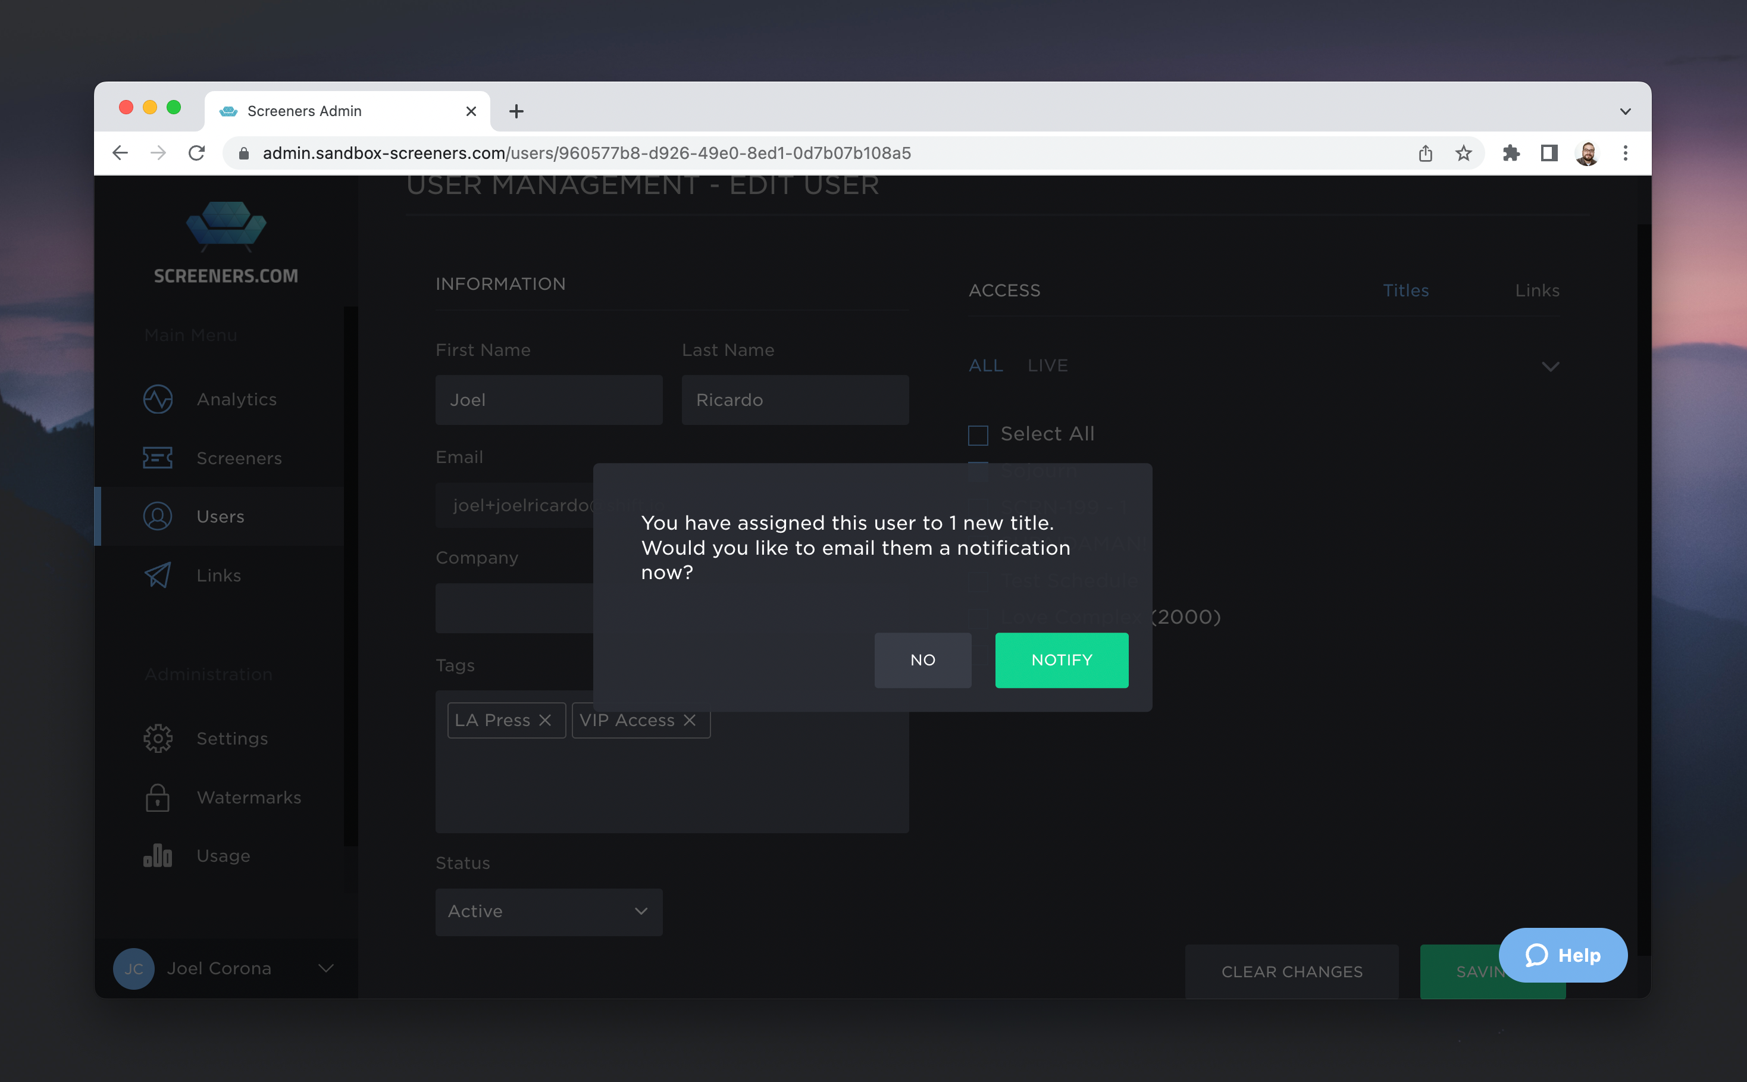1747x1082 pixels.
Task: Expand the access filter chevron
Action: click(1549, 367)
